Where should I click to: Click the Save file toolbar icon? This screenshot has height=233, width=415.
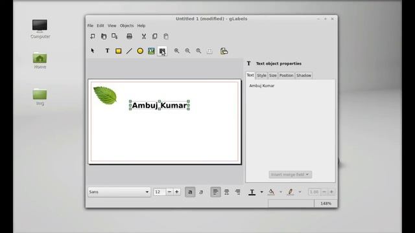(114, 36)
